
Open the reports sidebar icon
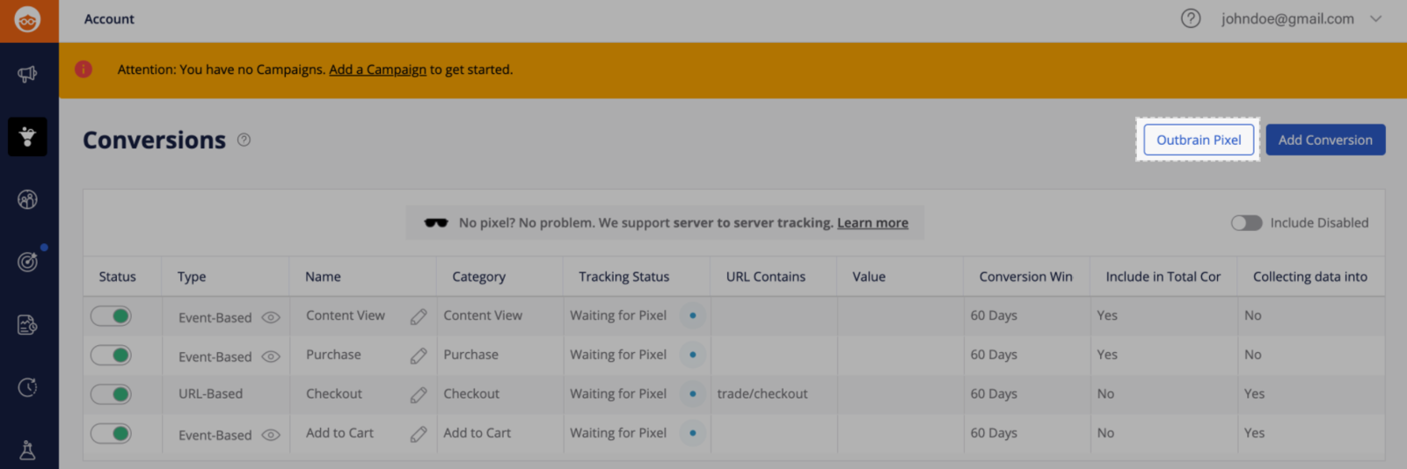[x=27, y=325]
